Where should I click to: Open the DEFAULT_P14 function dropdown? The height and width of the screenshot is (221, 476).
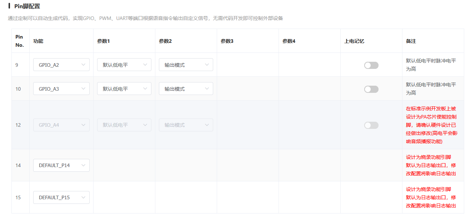[x=61, y=165]
